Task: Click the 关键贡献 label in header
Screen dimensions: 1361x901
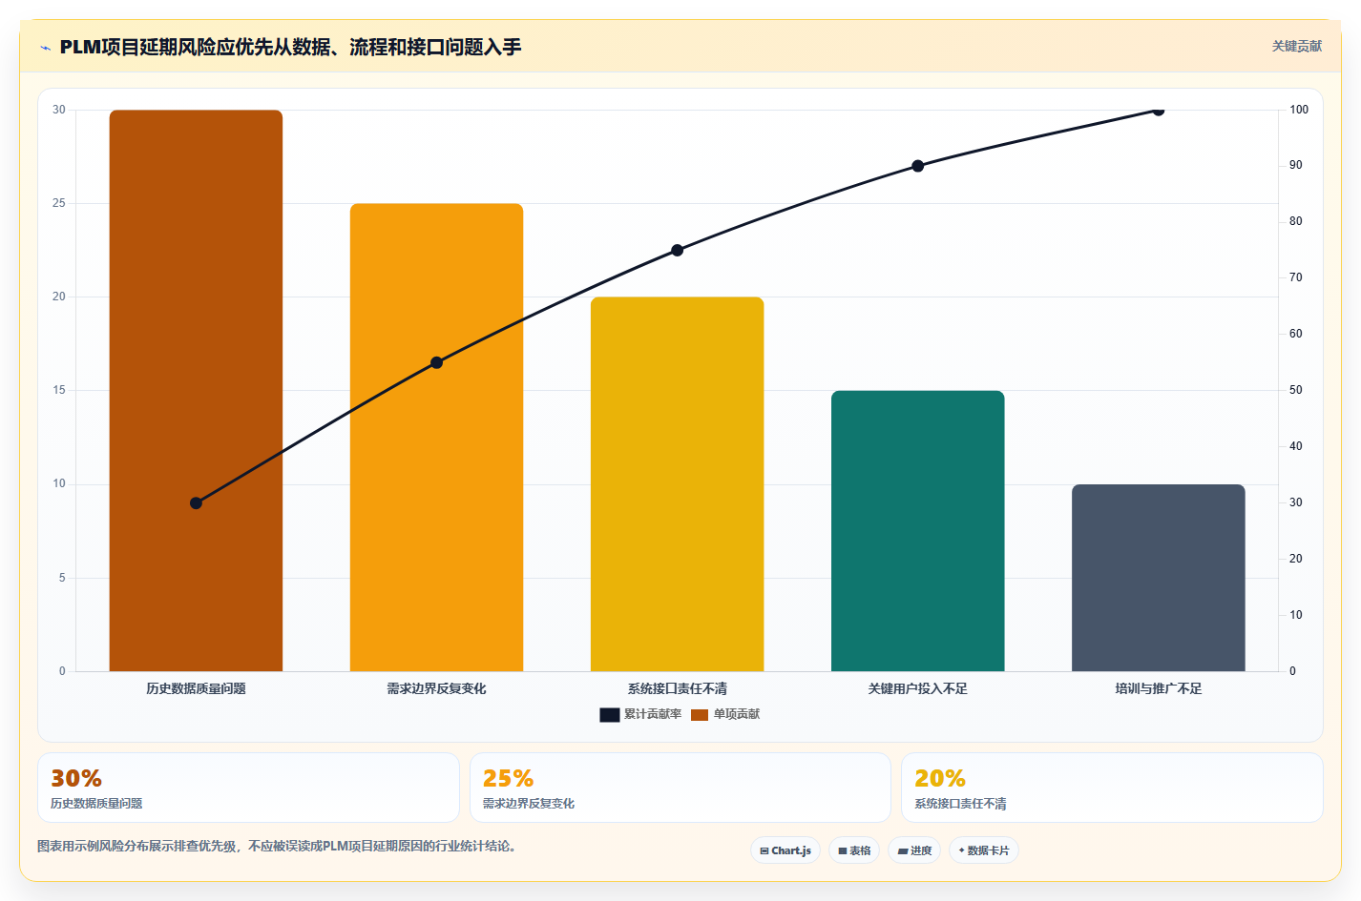Action: 1297,46
